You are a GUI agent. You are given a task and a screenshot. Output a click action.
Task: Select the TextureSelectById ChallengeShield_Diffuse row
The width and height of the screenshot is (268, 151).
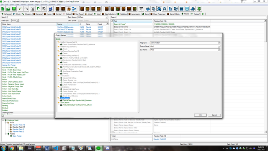tap(77, 105)
